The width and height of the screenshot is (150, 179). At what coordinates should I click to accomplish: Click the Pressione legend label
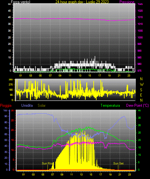coord(127,2)
